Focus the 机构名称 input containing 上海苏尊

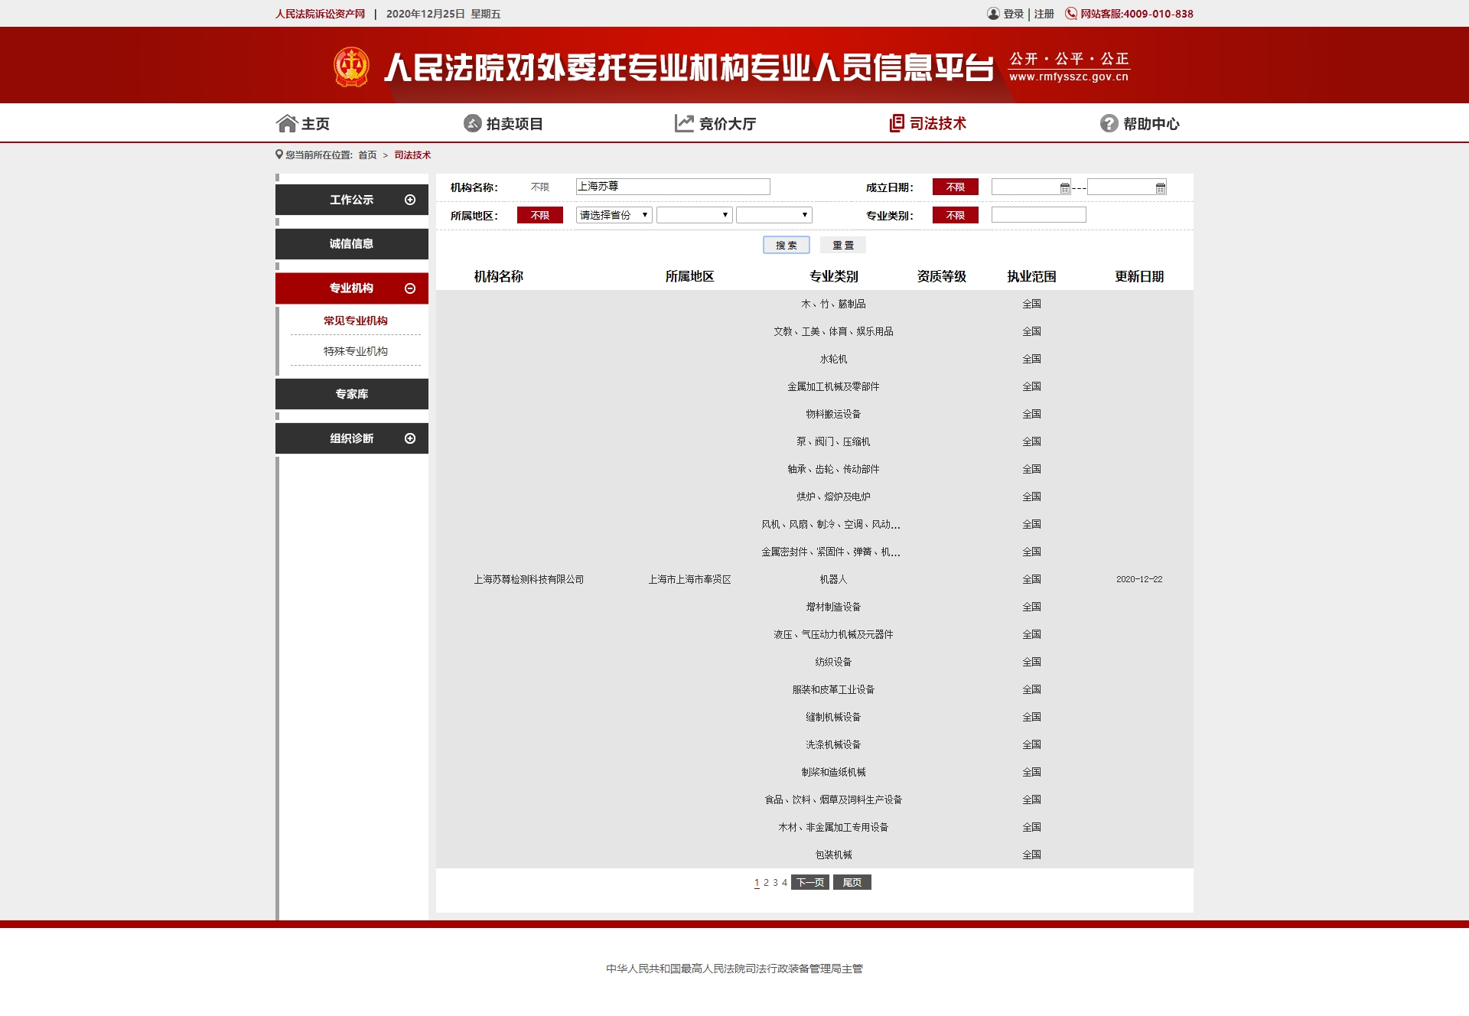pyautogui.click(x=673, y=187)
